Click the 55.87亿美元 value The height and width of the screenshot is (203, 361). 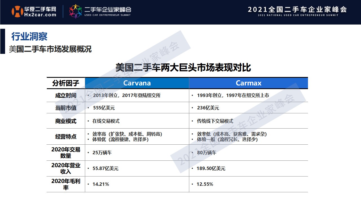point(105,169)
